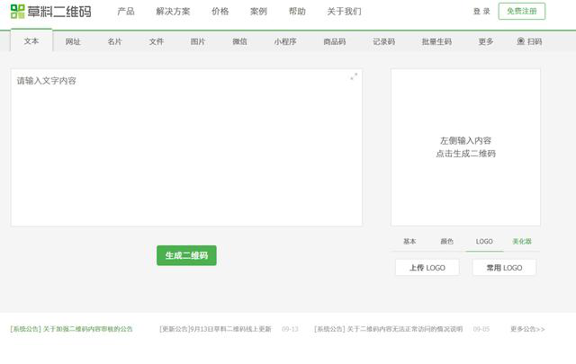Image resolution: width=576 pixels, height=364 pixels.
Task: Open the 小程序 tab
Action: [x=285, y=41]
